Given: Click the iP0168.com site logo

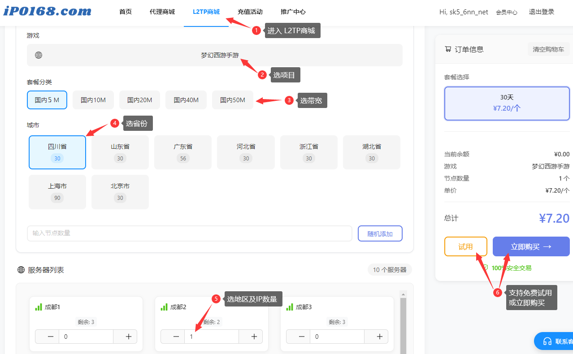Looking at the screenshot, I should [47, 12].
